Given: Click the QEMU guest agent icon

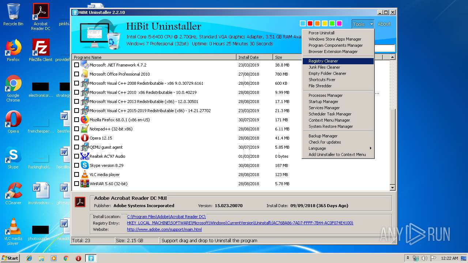Looking at the screenshot, I should click(85, 147).
